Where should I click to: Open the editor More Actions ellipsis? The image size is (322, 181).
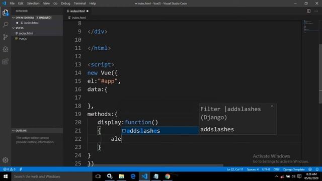[316, 11]
